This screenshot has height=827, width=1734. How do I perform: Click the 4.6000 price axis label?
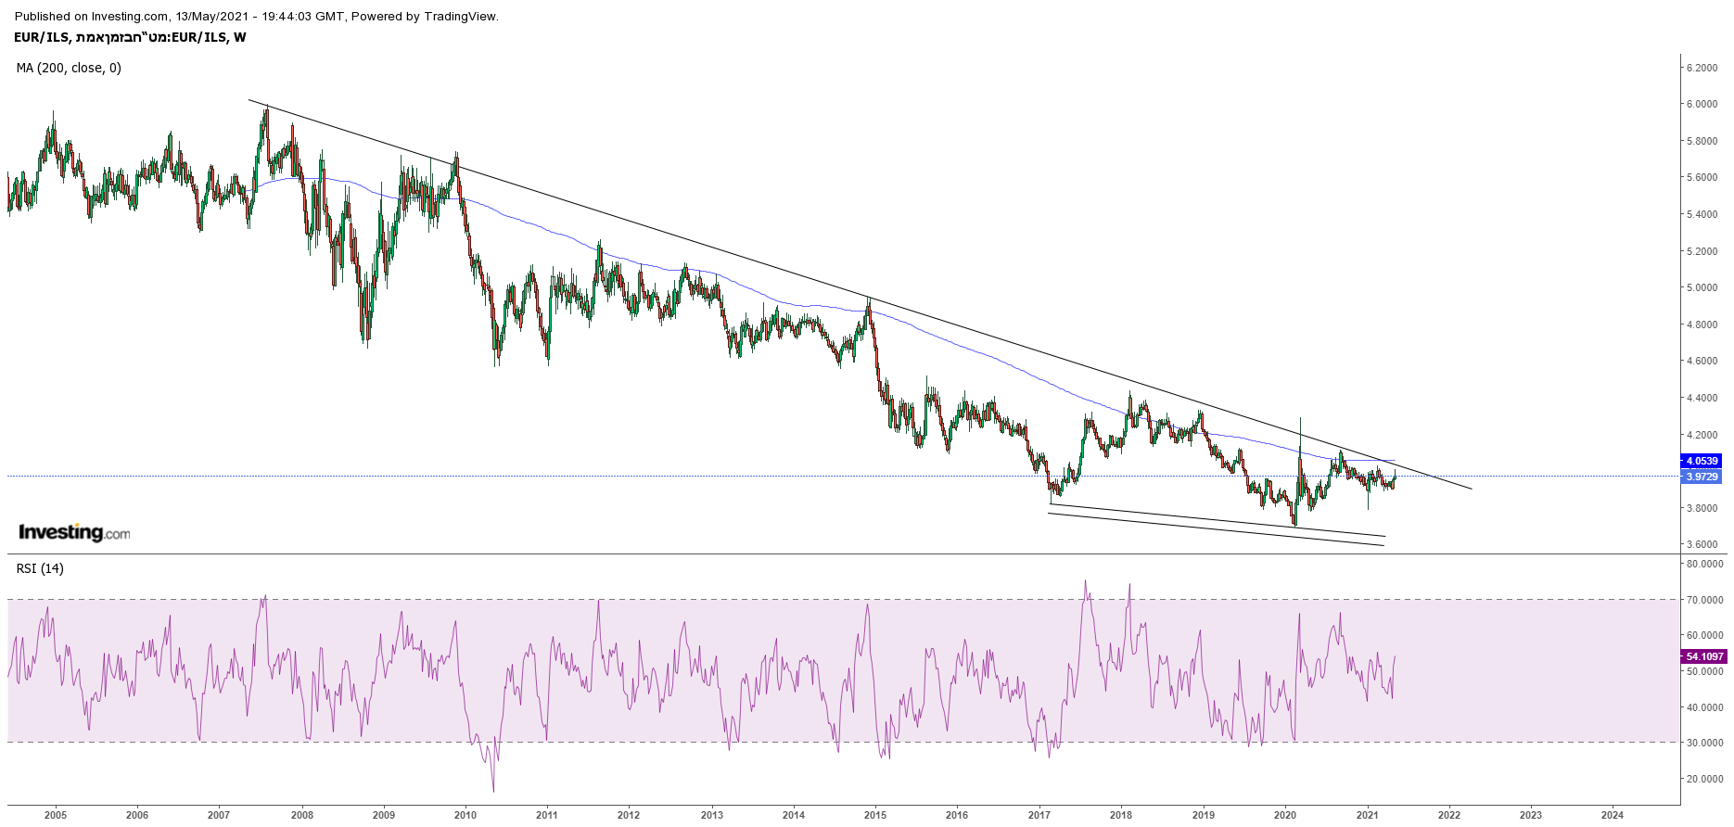1702,361
